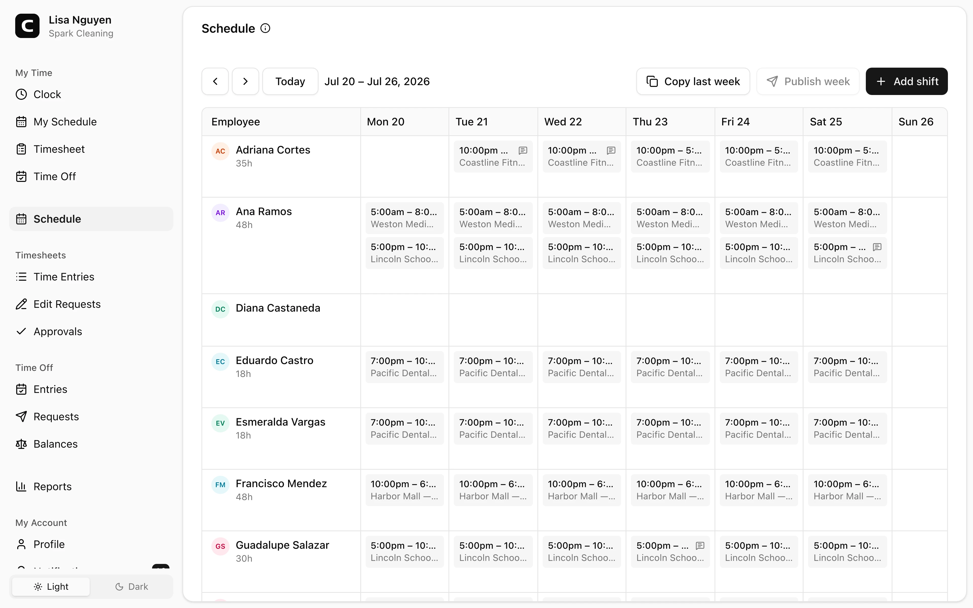Click Lisa Nguyen account name

(x=80, y=20)
